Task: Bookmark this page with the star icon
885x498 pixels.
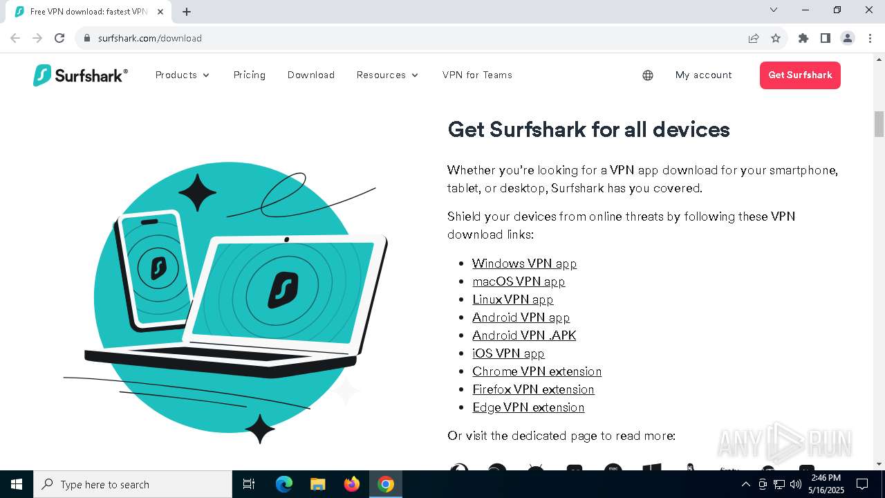Action: [776, 38]
